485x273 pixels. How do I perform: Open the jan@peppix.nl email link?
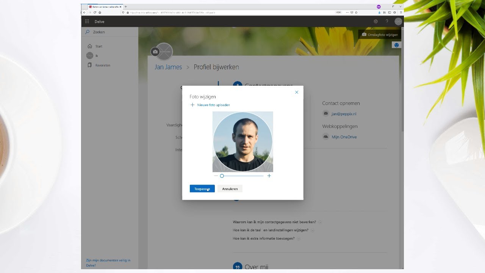(344, 114)
